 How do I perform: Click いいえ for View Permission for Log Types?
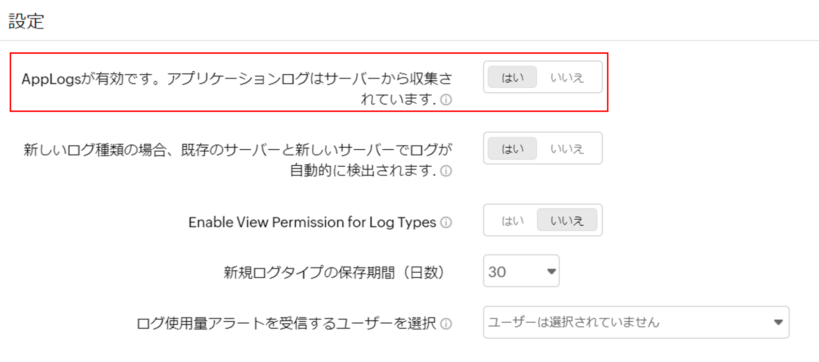(567, 221)
